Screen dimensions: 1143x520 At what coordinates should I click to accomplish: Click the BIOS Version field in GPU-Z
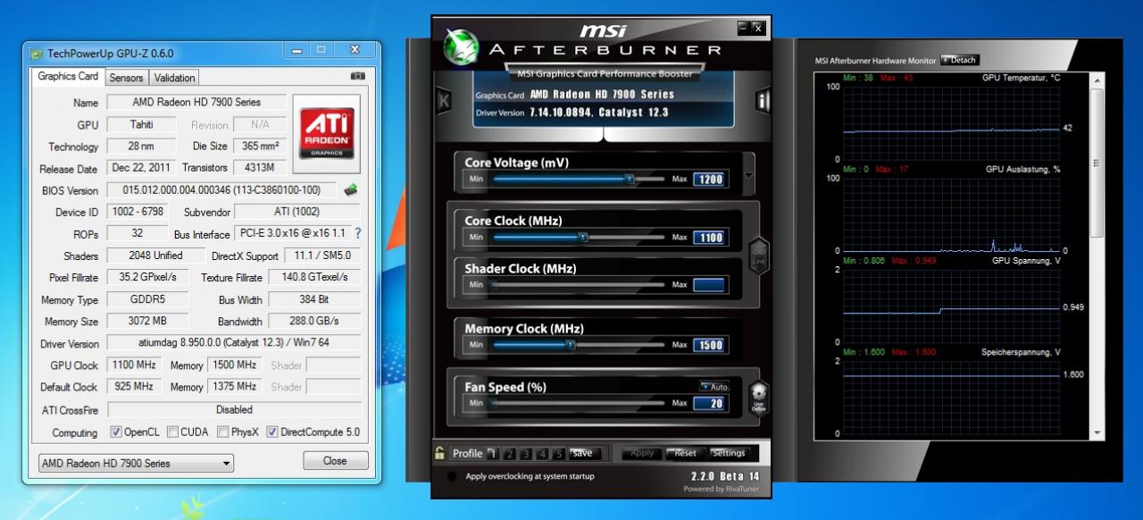point(223,189)
